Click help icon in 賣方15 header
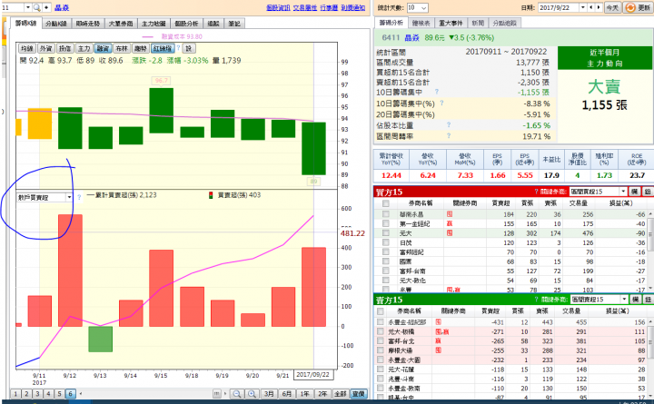 tap(537, 300)
